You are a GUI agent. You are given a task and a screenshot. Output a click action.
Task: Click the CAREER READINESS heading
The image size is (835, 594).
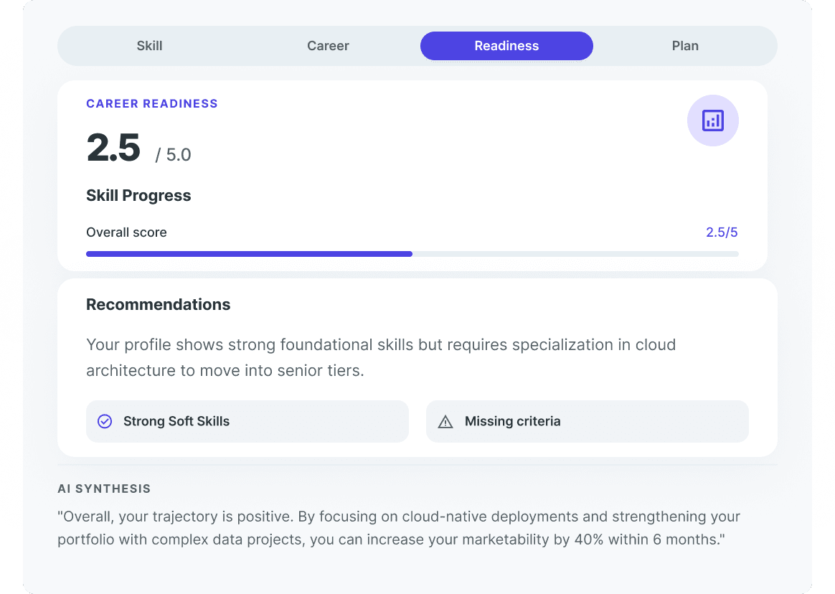tap(152, 103)
